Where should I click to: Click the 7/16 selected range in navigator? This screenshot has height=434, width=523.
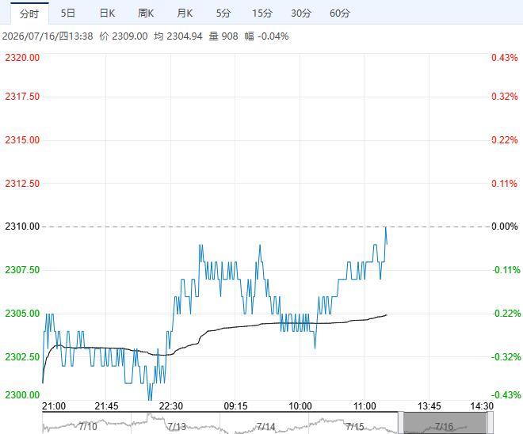[445, 424]
